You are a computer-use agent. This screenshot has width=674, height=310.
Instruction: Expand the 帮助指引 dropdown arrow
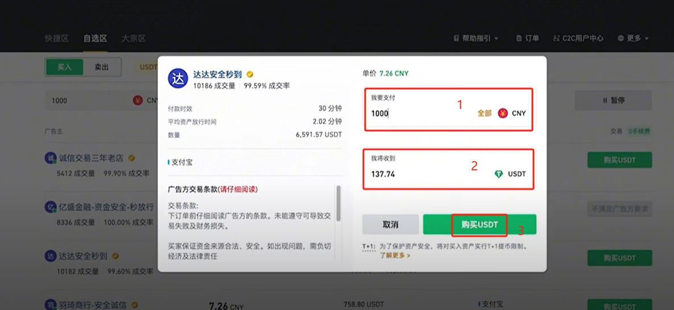497,39
